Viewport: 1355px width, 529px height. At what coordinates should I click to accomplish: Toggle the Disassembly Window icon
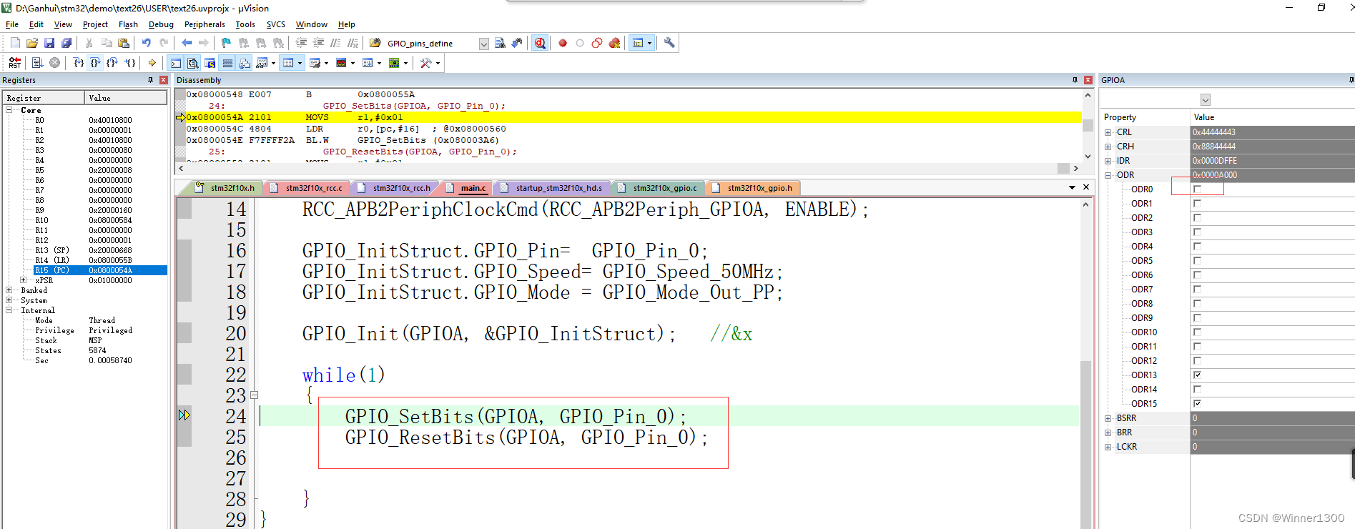[x=193, y=63]
